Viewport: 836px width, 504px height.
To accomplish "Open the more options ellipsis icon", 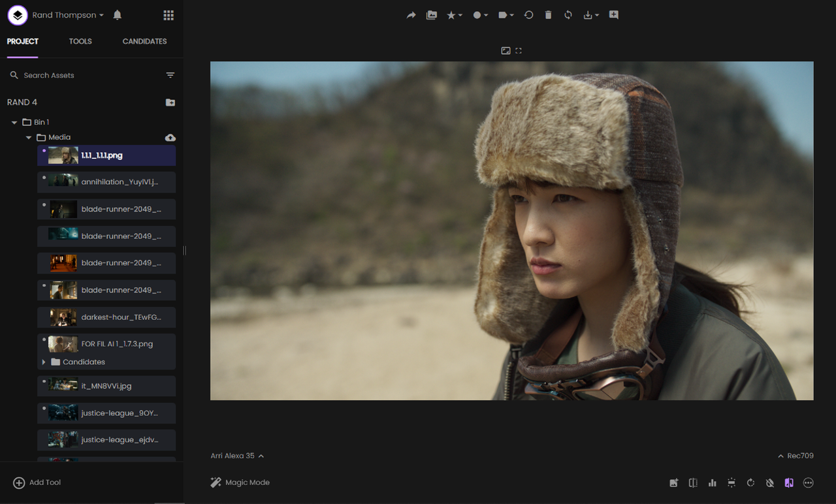I will 809,483.
